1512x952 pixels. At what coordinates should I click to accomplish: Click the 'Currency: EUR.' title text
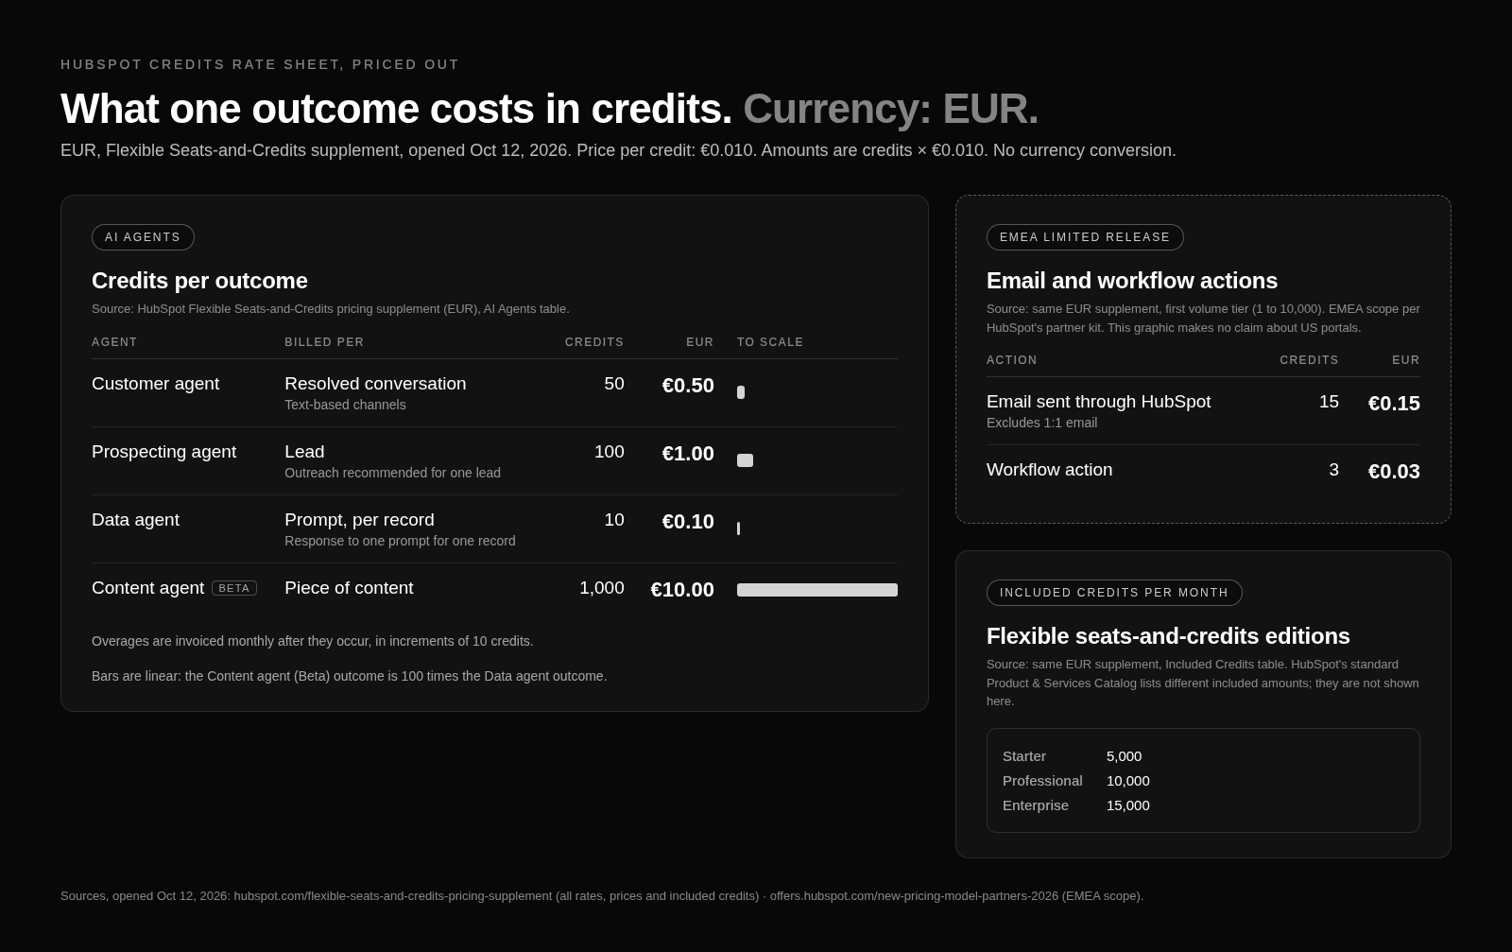[x=890, y=109]
